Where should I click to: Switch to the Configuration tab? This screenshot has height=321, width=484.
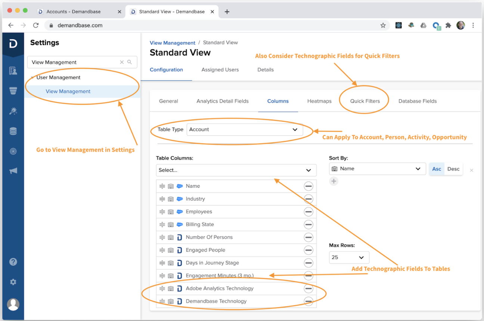[x=166, y=70]
